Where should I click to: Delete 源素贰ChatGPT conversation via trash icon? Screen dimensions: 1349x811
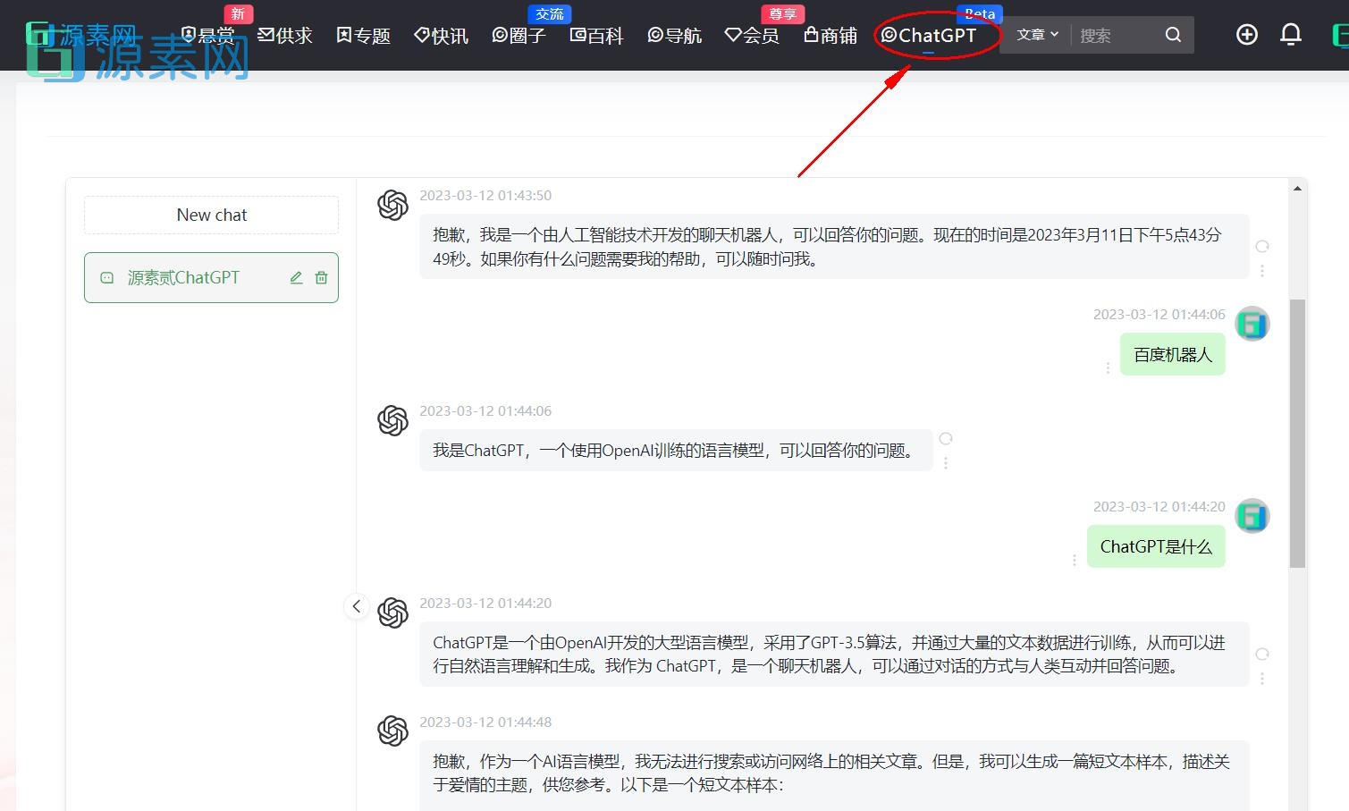(x=321, y=277)
